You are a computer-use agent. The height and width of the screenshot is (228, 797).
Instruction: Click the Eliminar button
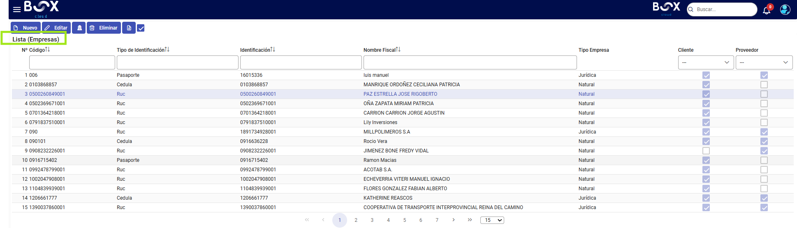(x=104, y=28)
